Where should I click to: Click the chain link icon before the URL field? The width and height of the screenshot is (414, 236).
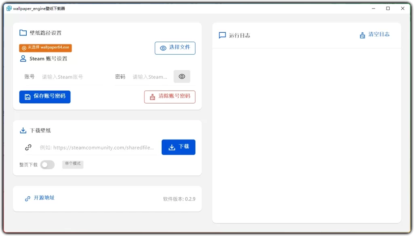(x=27, y=147)
